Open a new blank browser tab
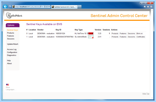 (x=80, y=7)
